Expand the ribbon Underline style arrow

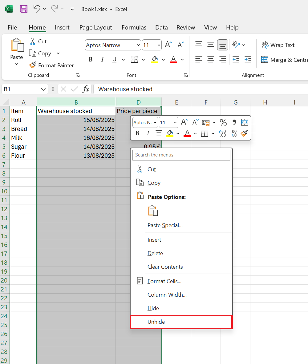[x=123, y=60]
